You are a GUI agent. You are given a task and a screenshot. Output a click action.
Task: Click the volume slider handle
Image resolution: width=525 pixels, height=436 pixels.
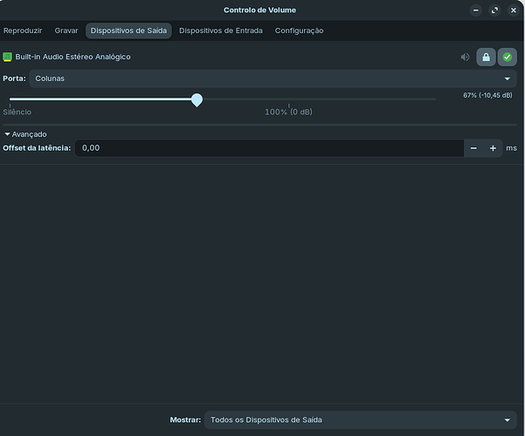pos(197,100)
